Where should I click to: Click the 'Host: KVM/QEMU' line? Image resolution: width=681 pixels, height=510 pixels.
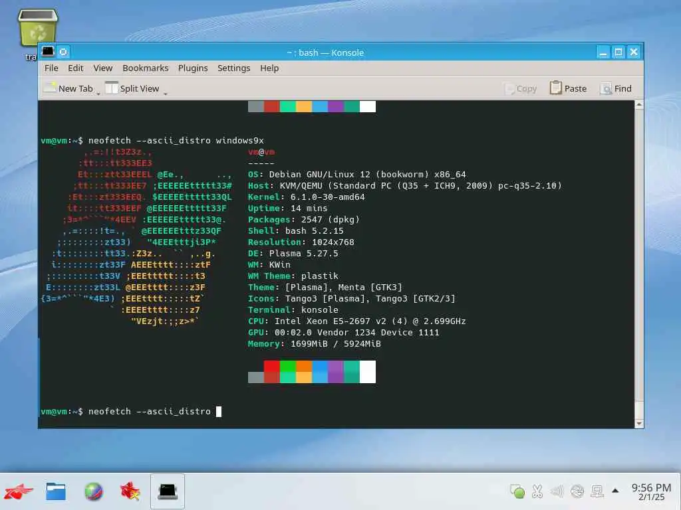coord(405,186)
